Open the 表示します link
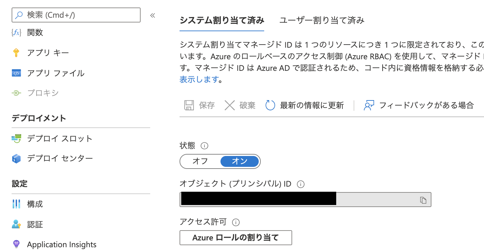This screenshot has height=252, width=484. point(193,79)
